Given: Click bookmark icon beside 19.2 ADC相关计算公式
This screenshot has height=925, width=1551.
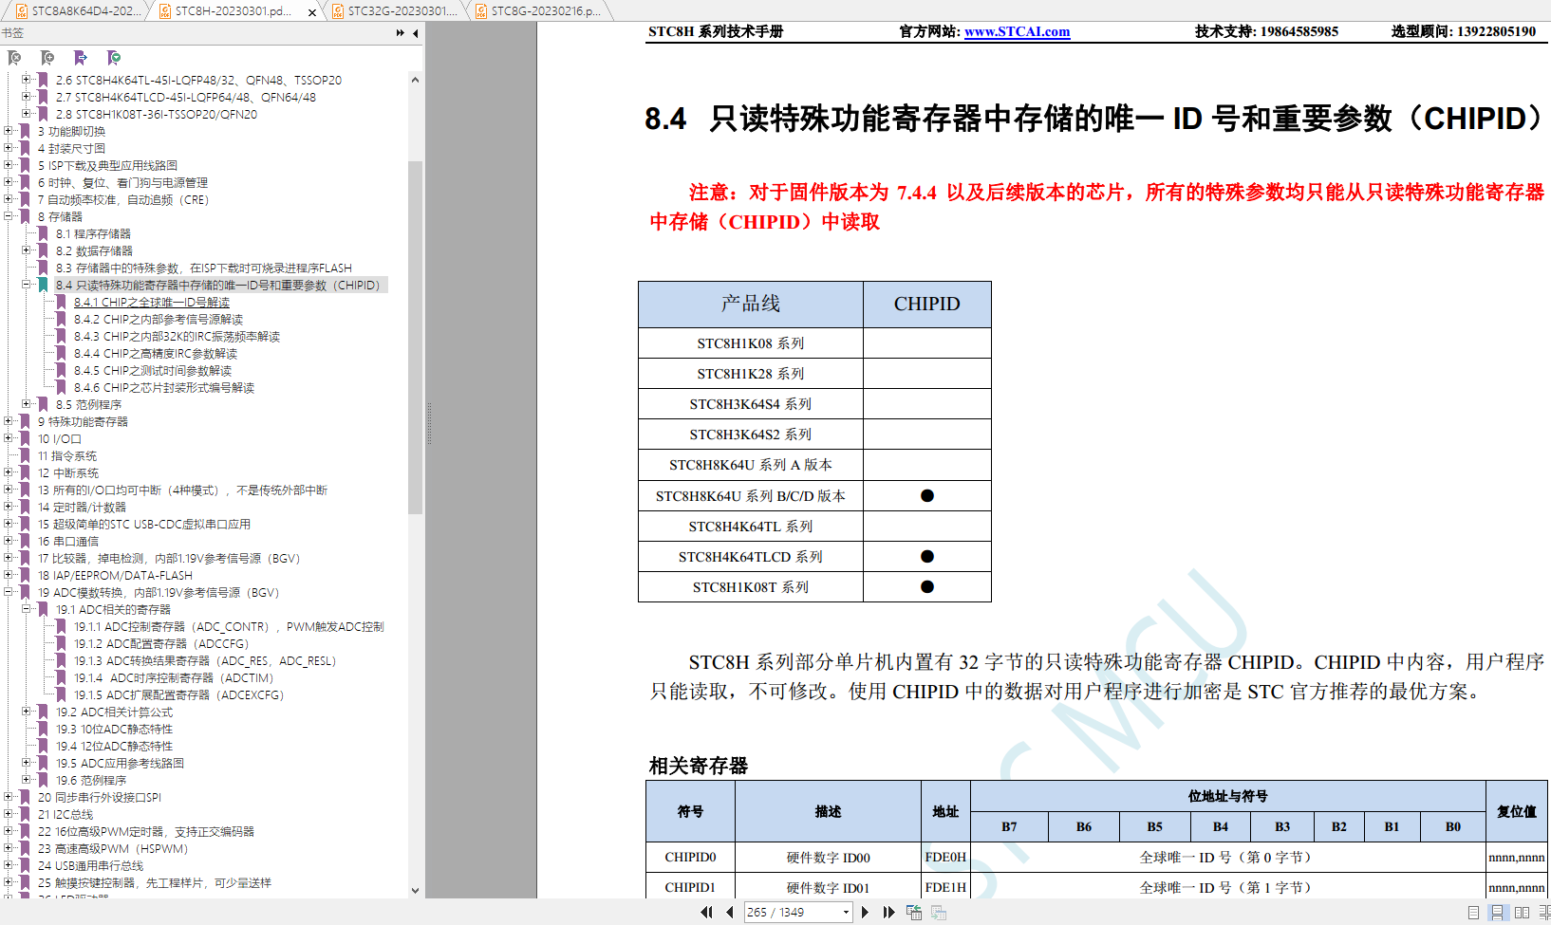Looking at the screenshot, I should [x=43, y=712].
